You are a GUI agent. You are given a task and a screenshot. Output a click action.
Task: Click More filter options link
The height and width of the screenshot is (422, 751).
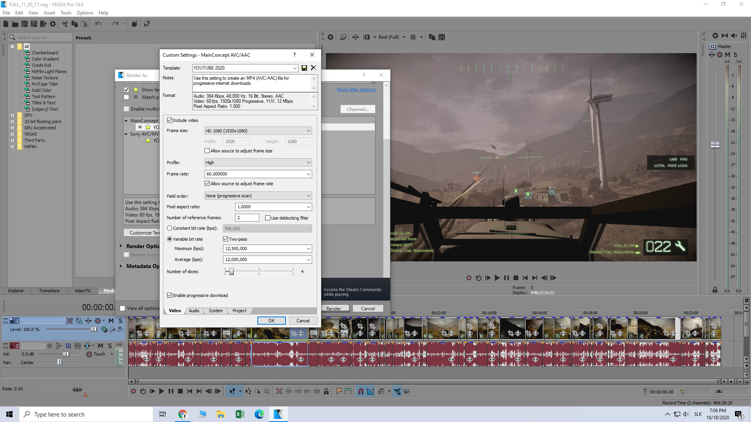pos(356,89)
